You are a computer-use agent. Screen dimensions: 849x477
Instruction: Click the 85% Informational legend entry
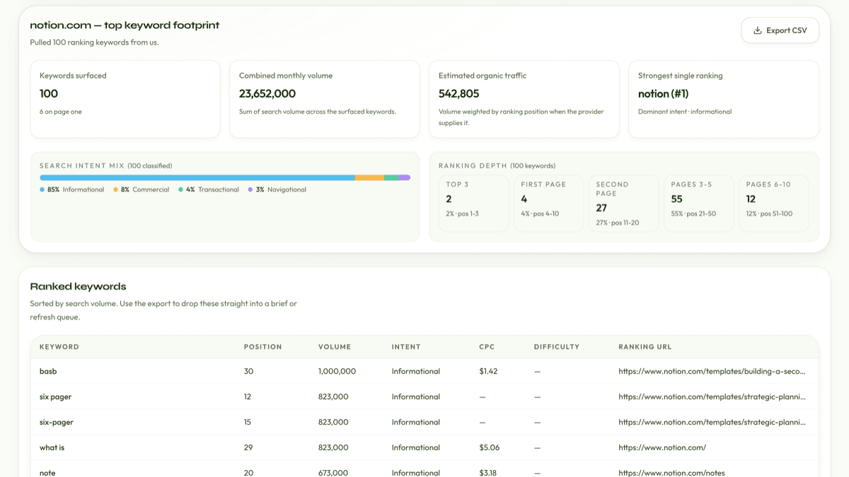(x=71, y=189)
